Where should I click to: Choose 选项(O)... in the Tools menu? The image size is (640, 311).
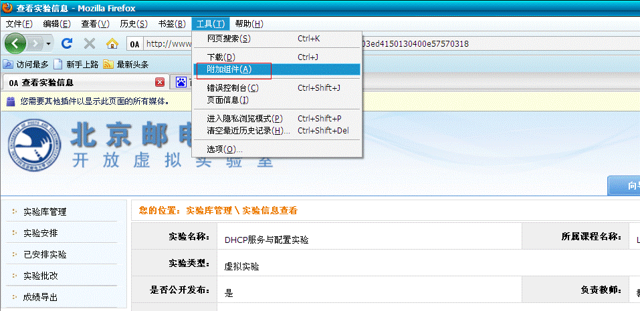coord(225,149)
